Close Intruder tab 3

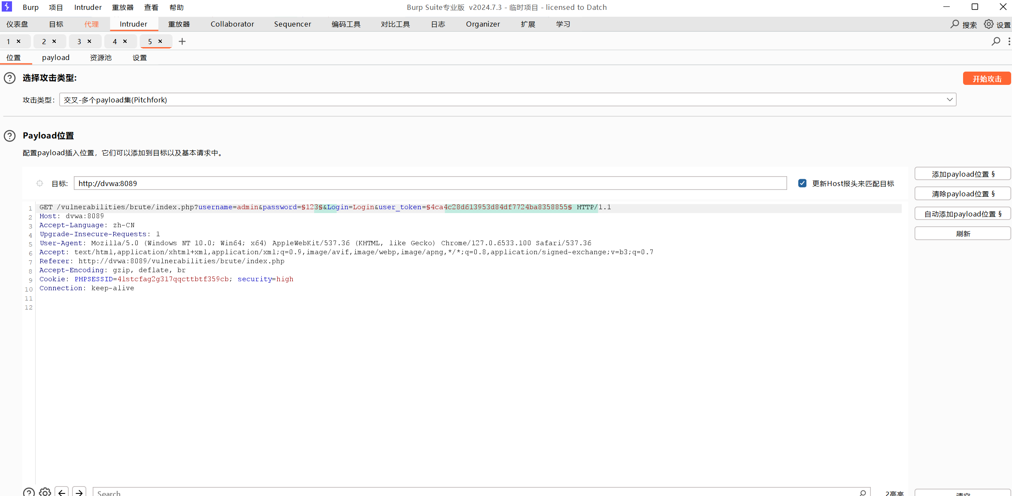[89, 41]
